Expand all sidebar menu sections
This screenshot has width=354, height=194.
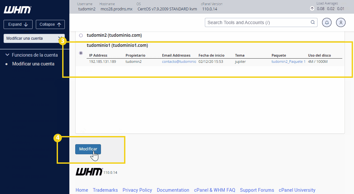point(18,24)
